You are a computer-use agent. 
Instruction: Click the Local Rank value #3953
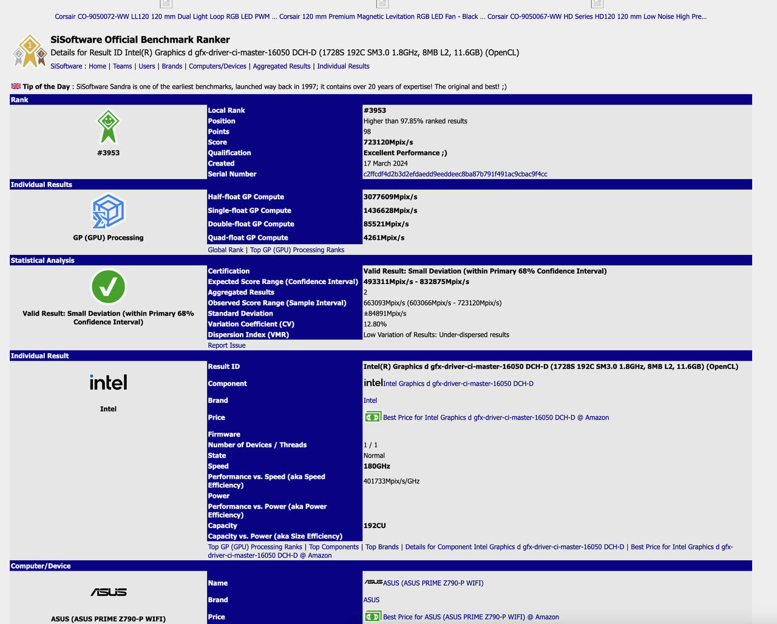click(375, 110)
